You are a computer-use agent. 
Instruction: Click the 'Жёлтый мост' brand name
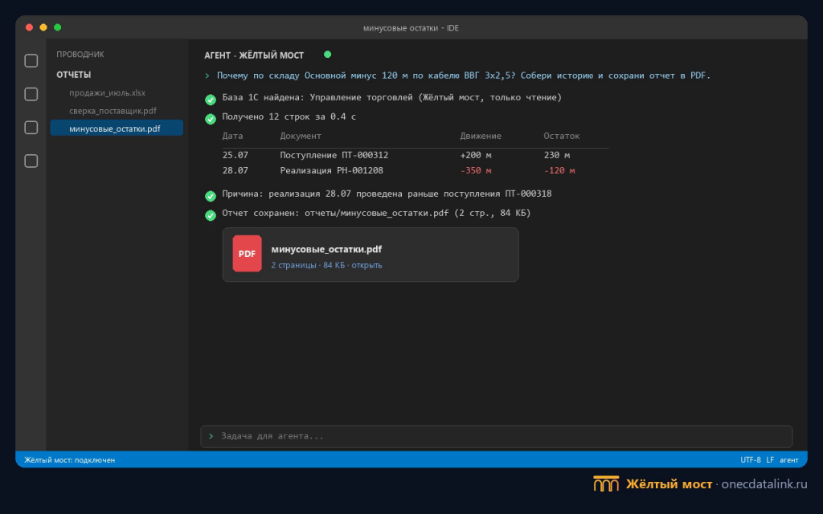(x=669, y=484)
